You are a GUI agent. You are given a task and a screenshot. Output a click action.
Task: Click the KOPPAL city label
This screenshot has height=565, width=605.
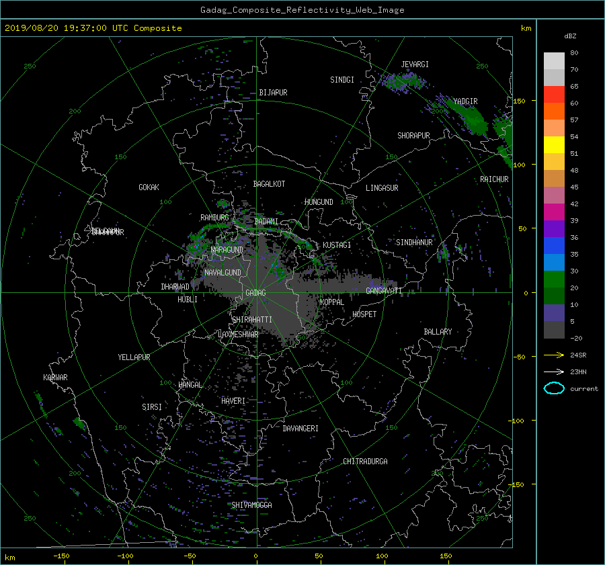click(332, 302)
